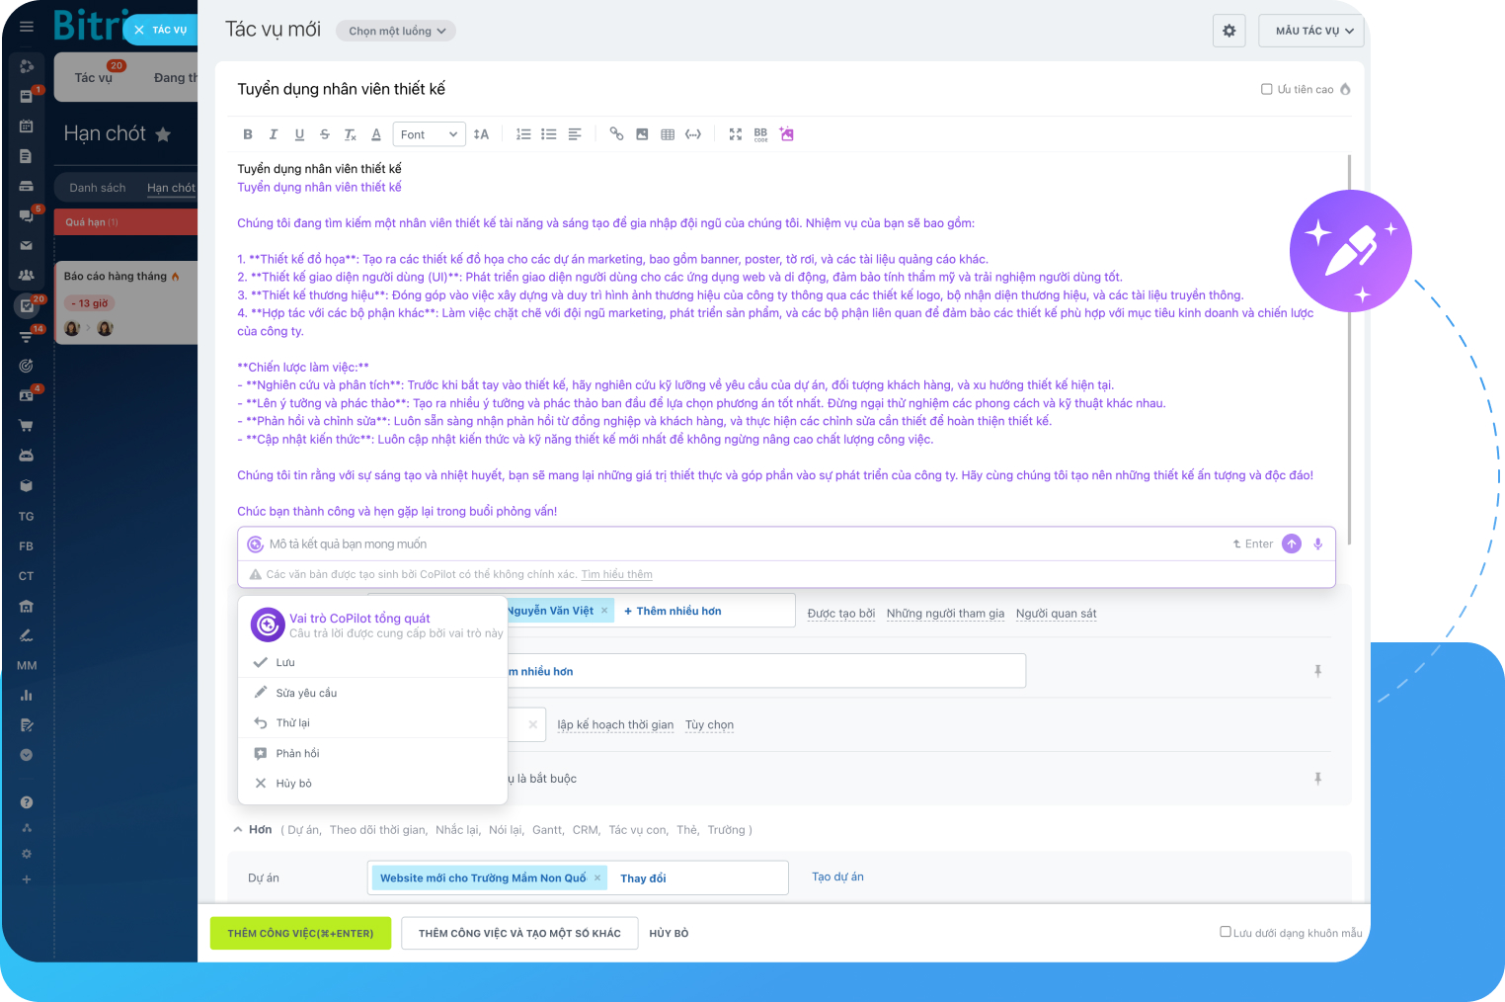Open the Tìm hiểu thêm link
Screen dimensions: 1505x1002
[616, 574]
